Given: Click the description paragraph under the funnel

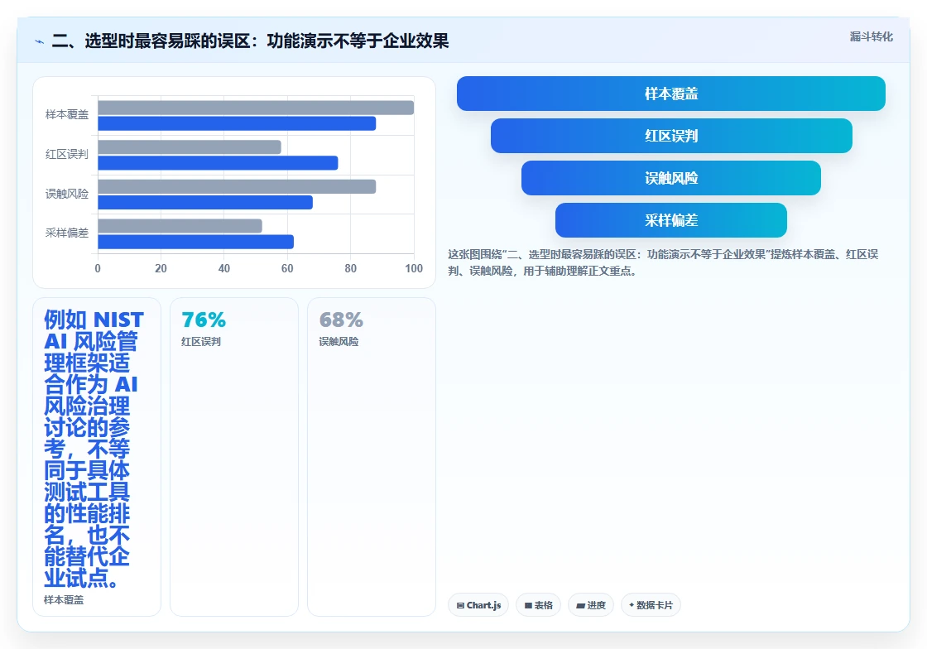Looking at the screenshot, I should pyautogui.click(x=663, y=262).
